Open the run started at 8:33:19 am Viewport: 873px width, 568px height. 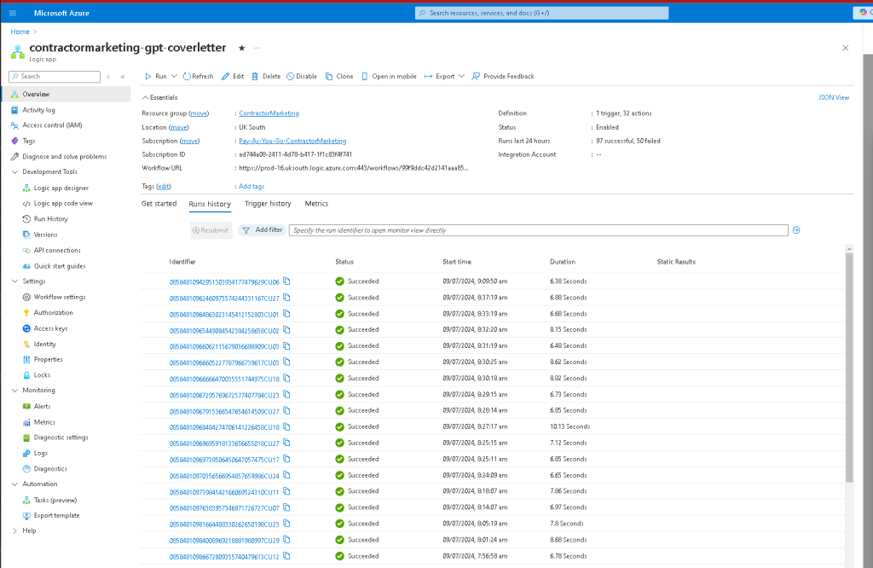(x=224, y=314)
